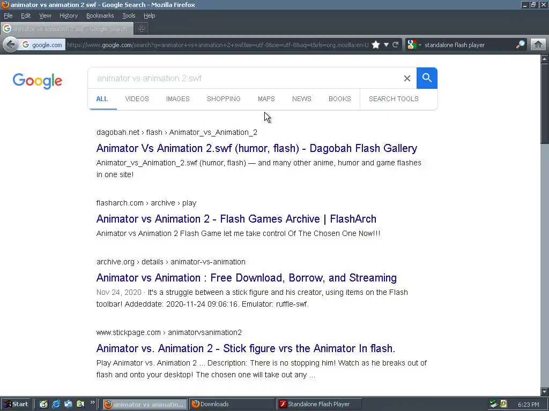Expand the quick launch overflow chevron
The height and width of the screenshot is (411, 549).
(x=92, y=402)
